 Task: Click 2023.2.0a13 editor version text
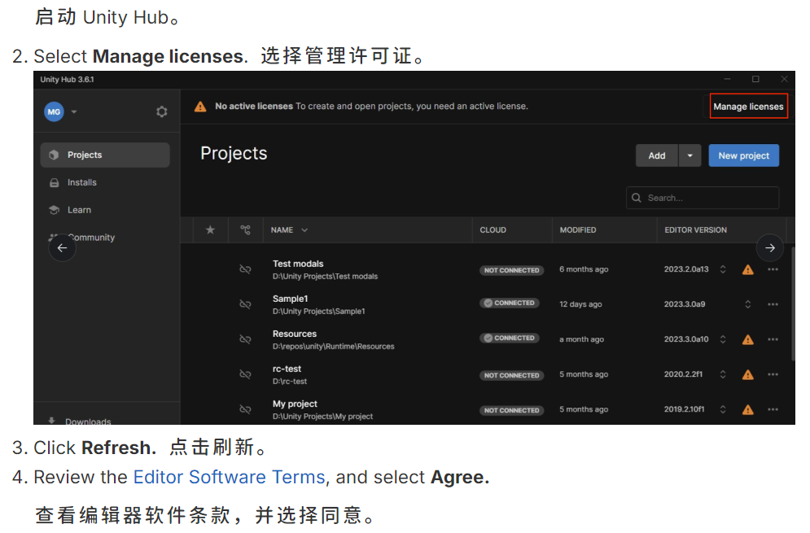click(x=686, y=269)
